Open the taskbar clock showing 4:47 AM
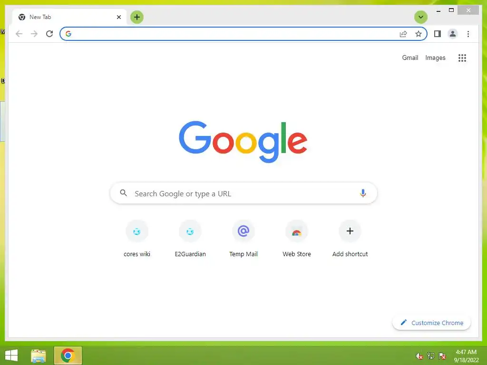The image size is (487, 365). coord(466,356)
